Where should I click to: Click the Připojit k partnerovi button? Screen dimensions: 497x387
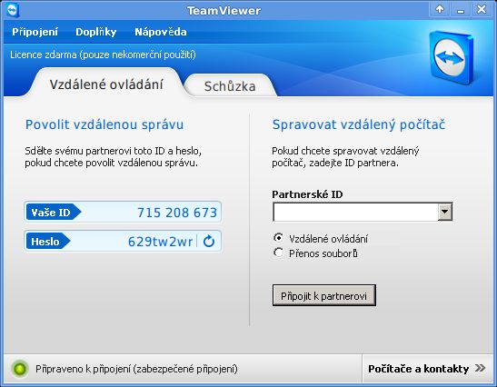[324, 295]
